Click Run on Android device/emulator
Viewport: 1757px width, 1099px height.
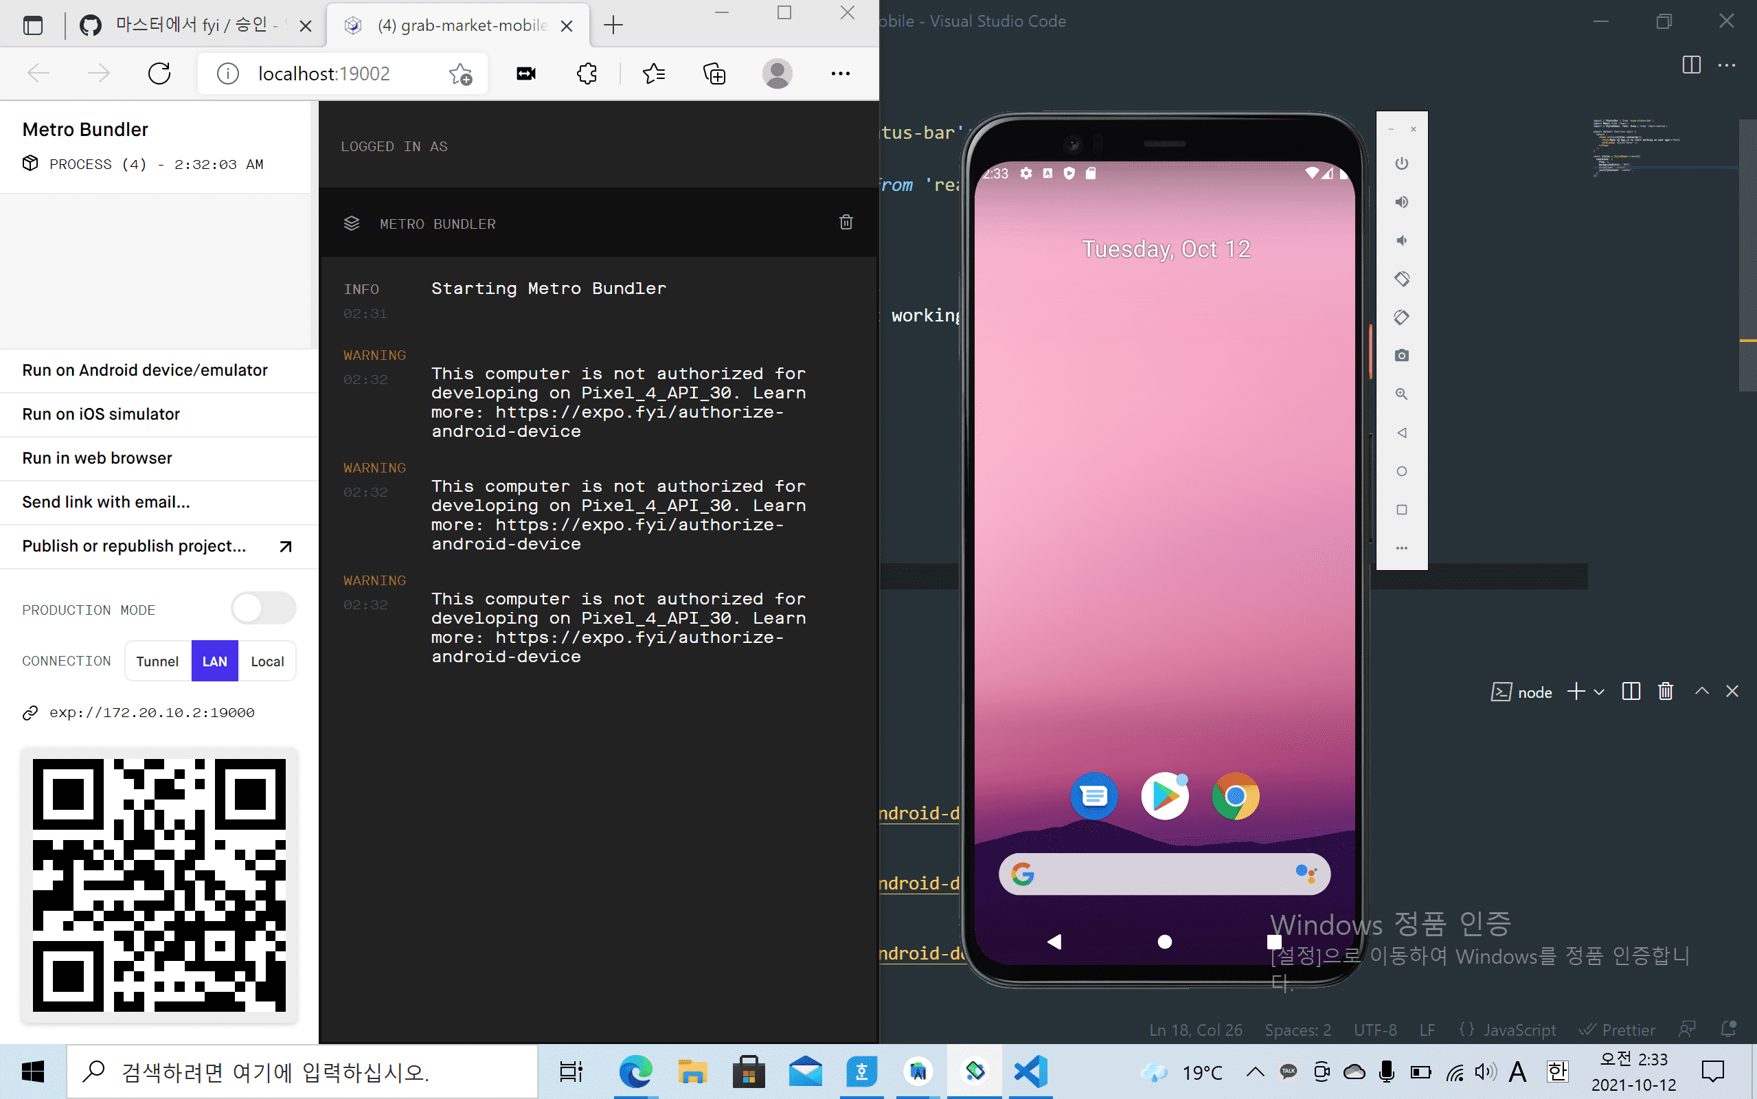pos(146,370)
